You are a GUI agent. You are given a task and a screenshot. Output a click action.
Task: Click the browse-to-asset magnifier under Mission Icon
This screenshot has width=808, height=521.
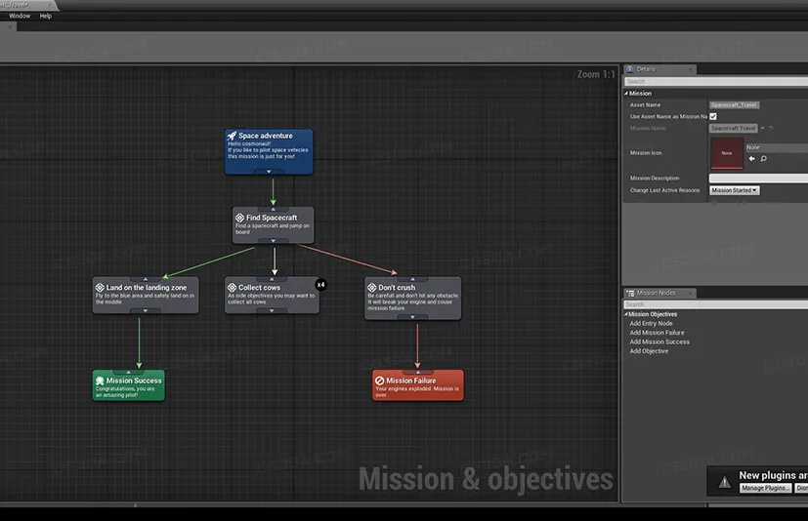[763, 159]
